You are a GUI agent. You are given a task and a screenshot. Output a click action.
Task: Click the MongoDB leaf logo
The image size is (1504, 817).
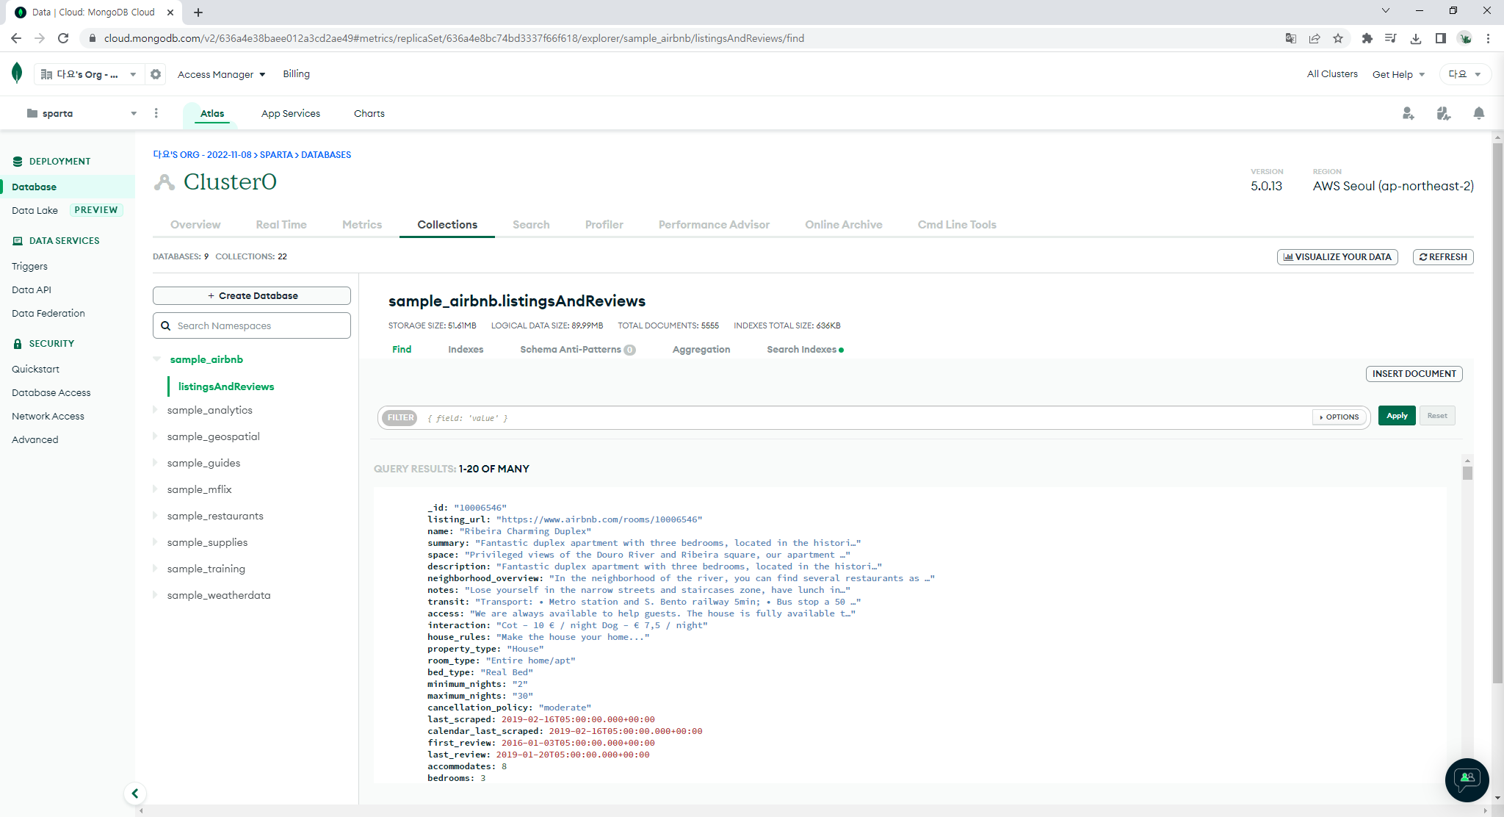click(17, 73)
